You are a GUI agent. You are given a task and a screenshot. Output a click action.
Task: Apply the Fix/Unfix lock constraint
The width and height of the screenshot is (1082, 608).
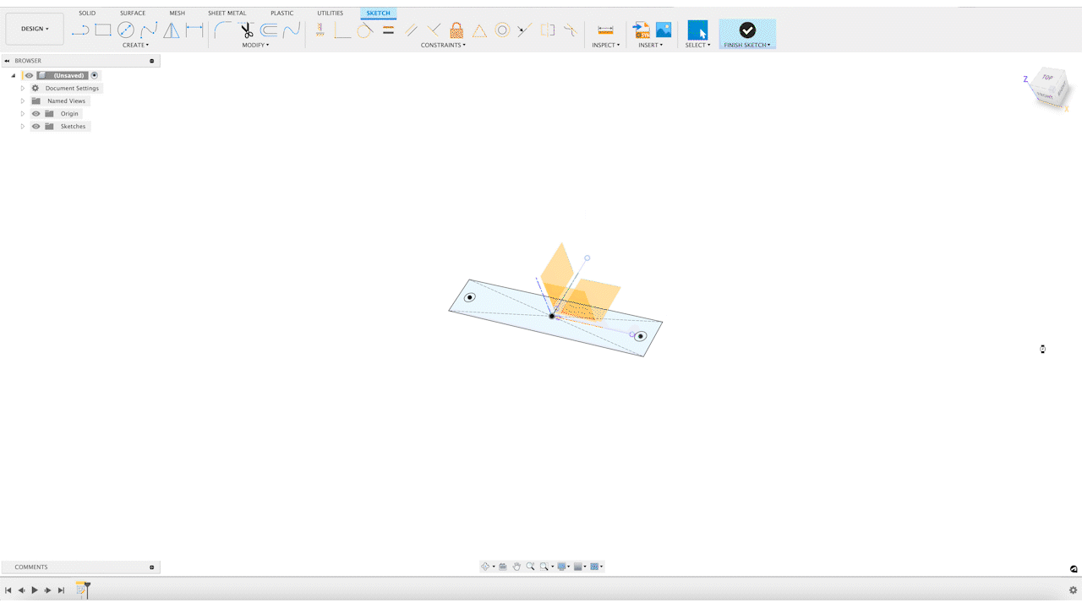[456, 30]
